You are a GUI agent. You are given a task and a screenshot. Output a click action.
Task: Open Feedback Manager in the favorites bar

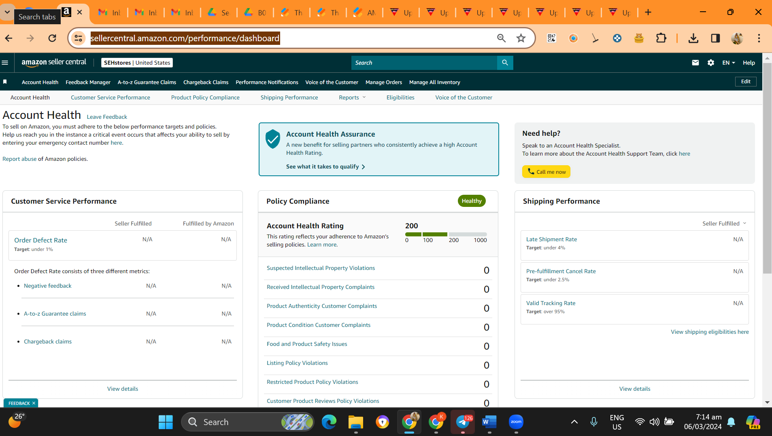click(x=88, y=82)
